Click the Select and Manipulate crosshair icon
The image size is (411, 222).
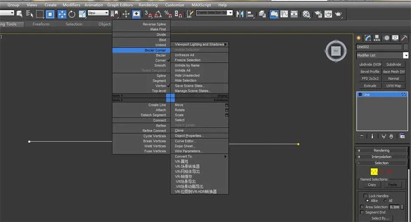click(x=126, y=14)
